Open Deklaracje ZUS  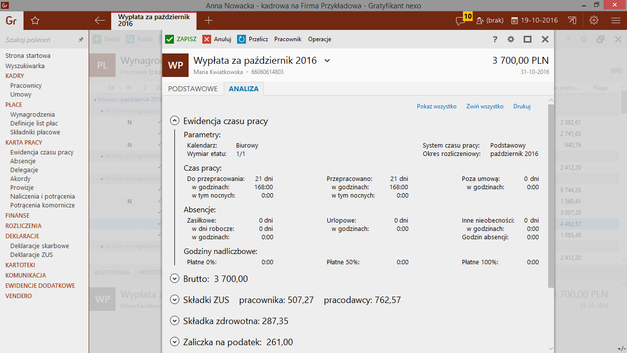[x=31, y=254]
